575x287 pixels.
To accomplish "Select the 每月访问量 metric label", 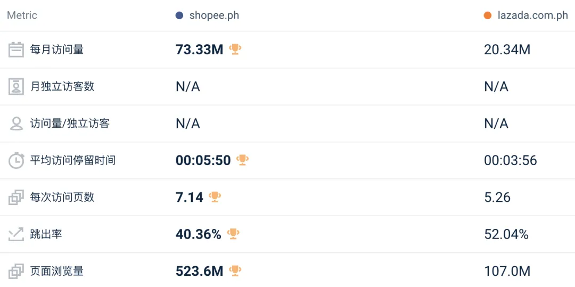I will 57,50.
